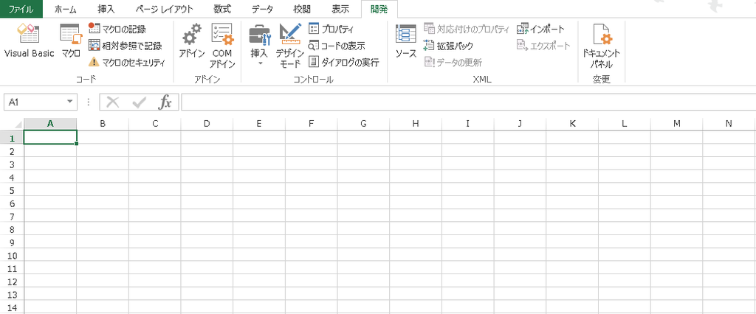Open the Visual Basic editor

click(29, 41)
